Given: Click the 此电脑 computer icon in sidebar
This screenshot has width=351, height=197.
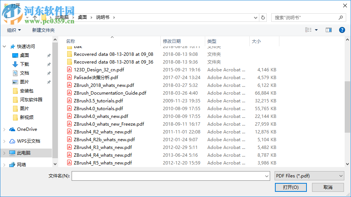Looking at the screenshot, I should pos(12,153).
